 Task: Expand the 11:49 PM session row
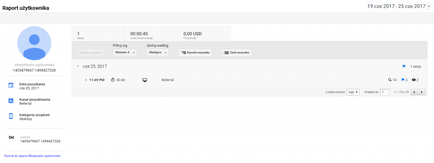(x=86, y=80)
